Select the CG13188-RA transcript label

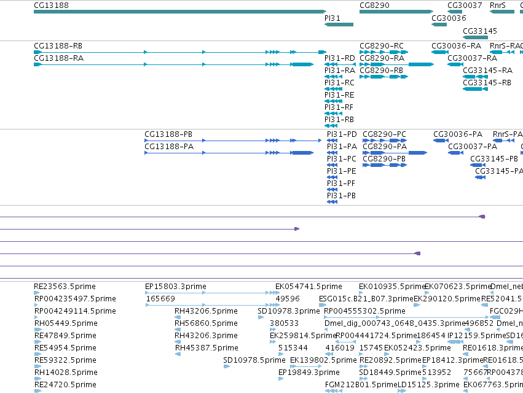pyautogui.click(x=59, y=58)
